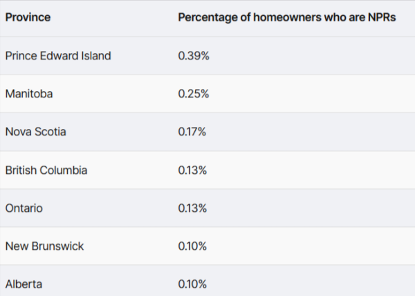
Task: Click the word 'Island' in the first row
Action: [x=95, y=56]
